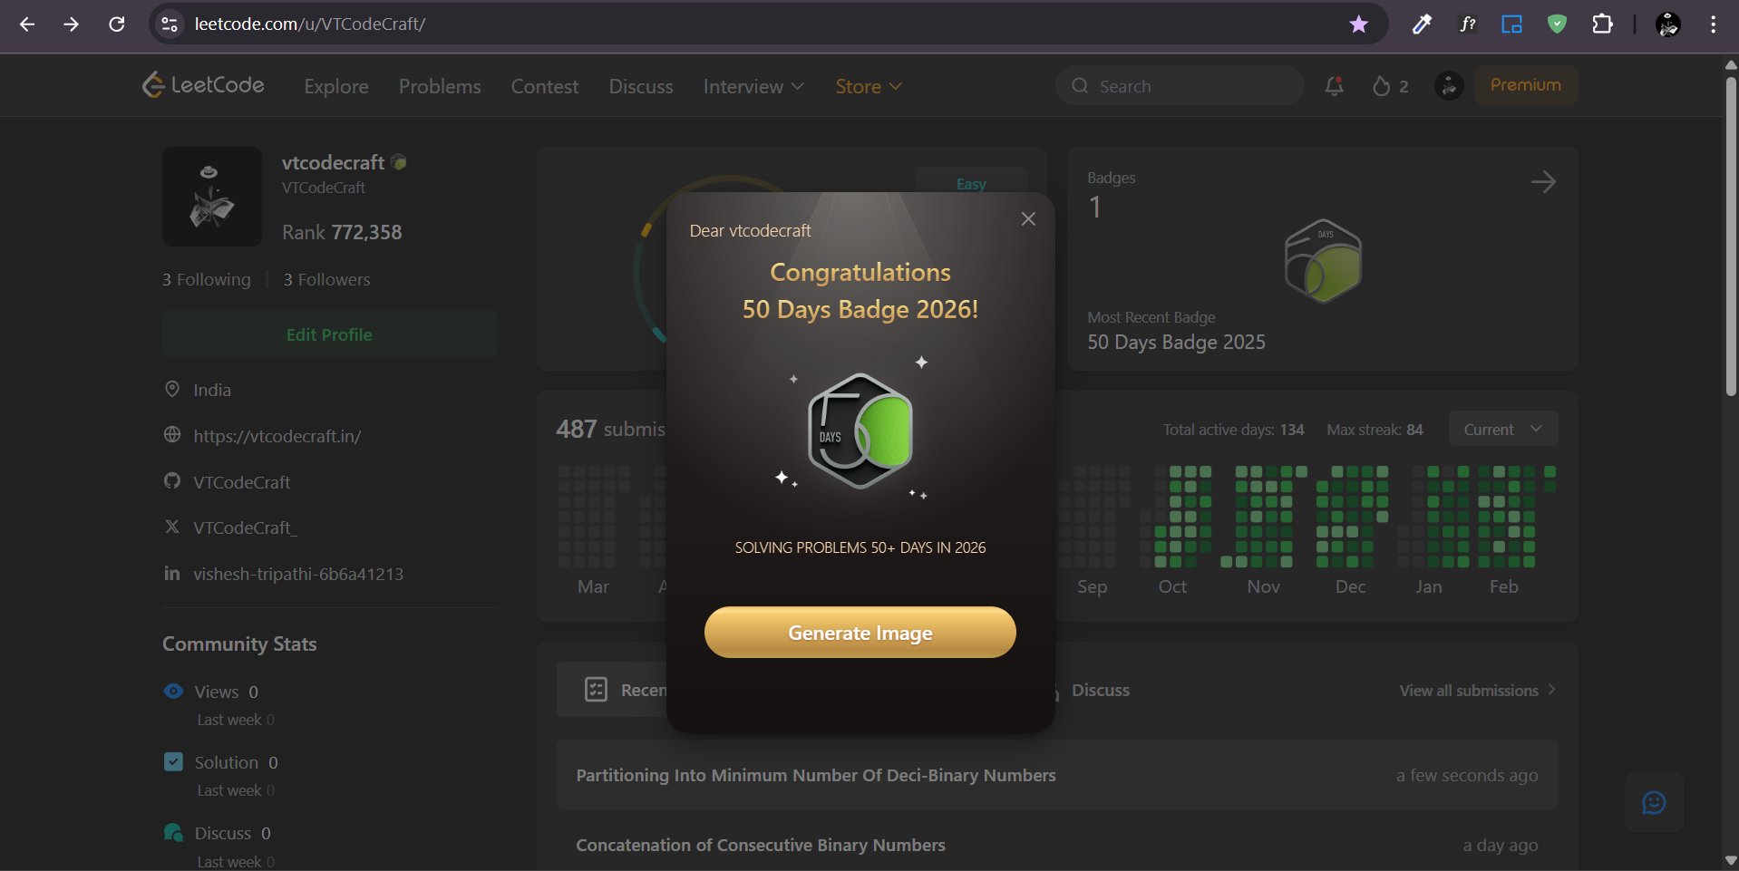This screenshot has height=871, width=1739.
Task: Click the Search input field
Action: (1180, 86)
